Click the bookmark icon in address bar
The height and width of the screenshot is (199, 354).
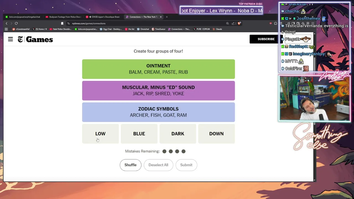point(62,23)
